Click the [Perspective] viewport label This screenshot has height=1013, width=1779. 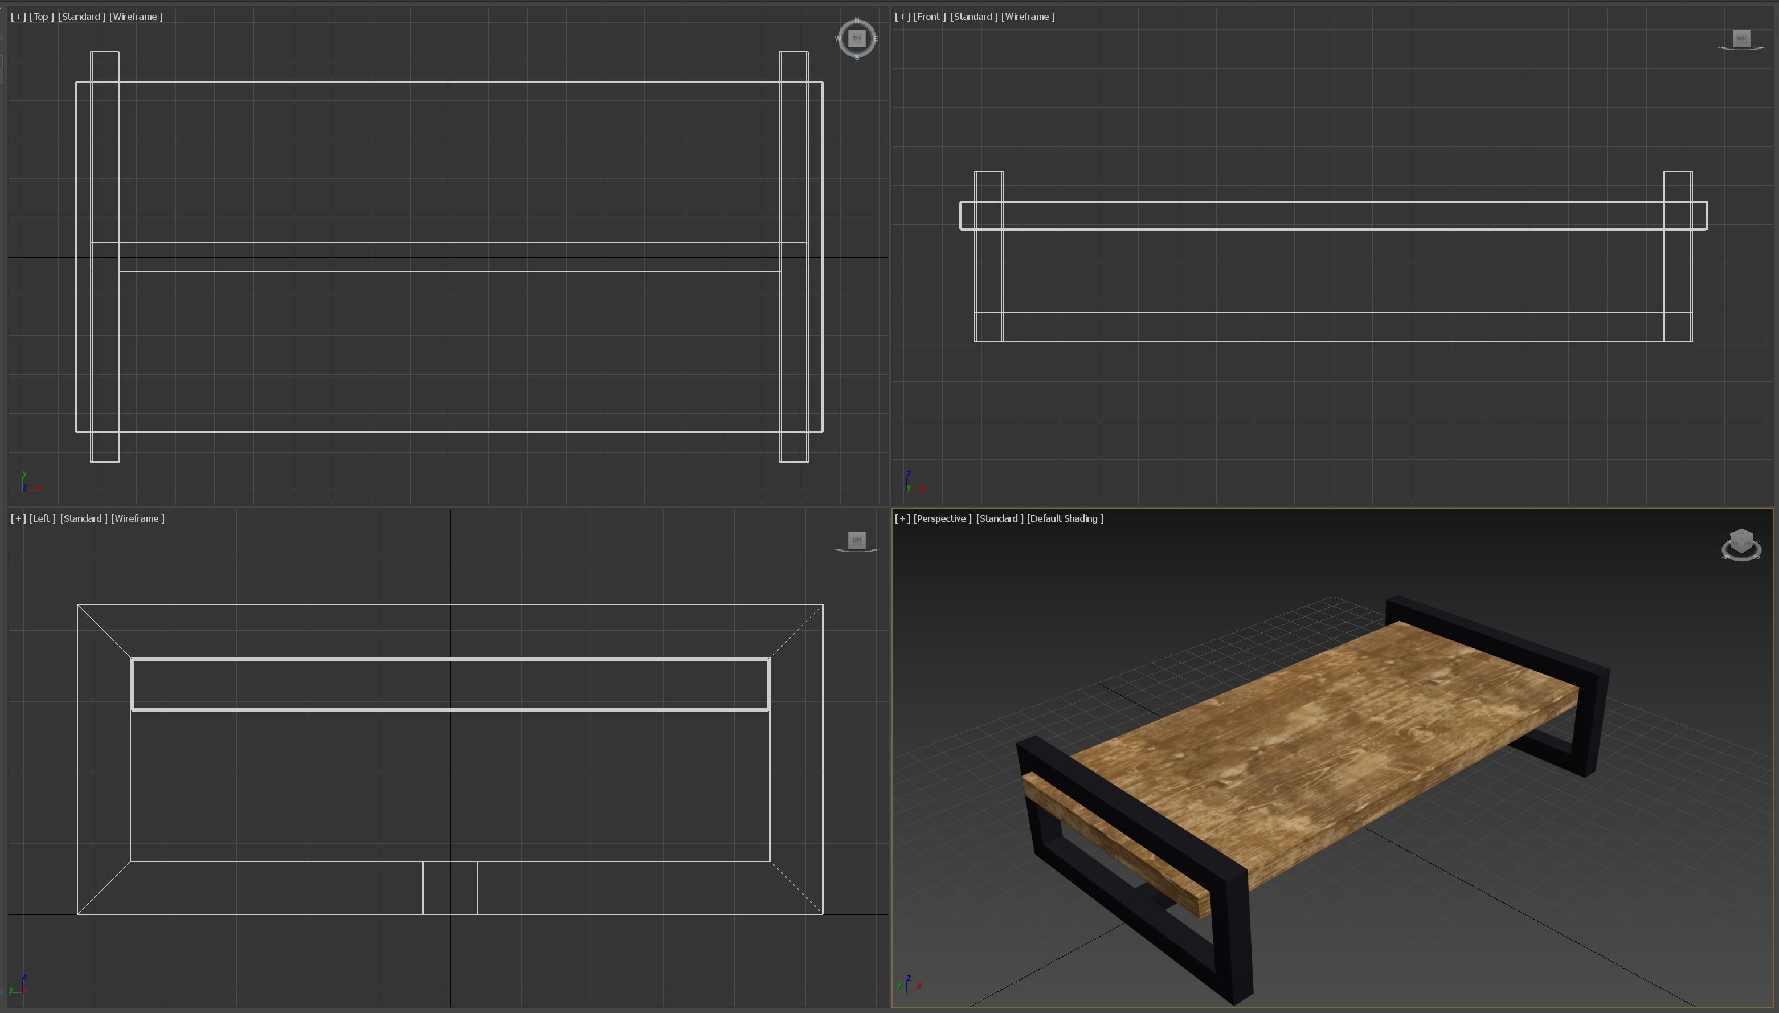(943, 518)
